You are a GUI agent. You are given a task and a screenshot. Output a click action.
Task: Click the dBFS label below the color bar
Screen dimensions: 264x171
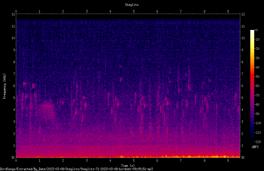pyautogui.click(x=255, y=147)
